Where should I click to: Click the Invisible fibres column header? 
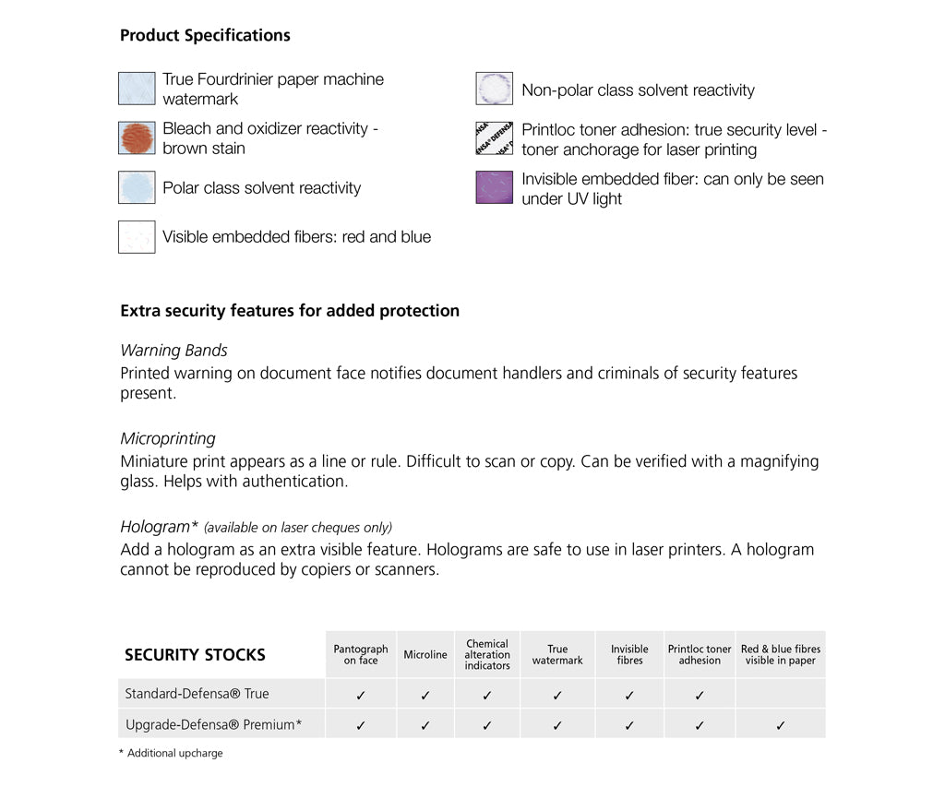[629, 655]
